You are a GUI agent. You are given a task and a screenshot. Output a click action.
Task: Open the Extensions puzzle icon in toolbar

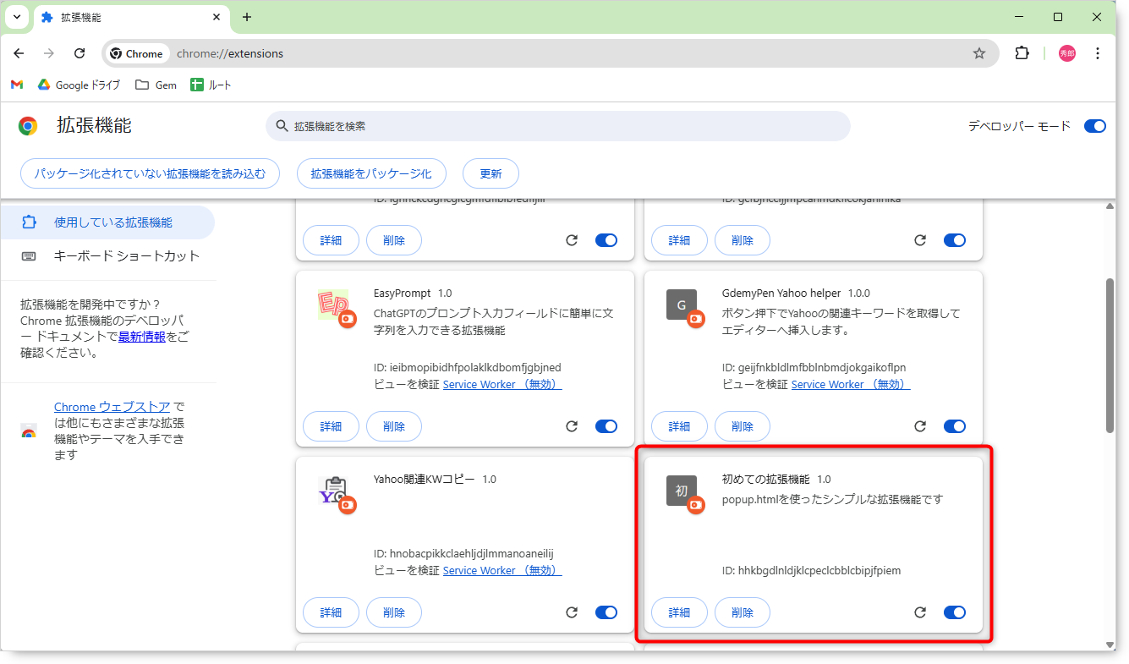1022,53
